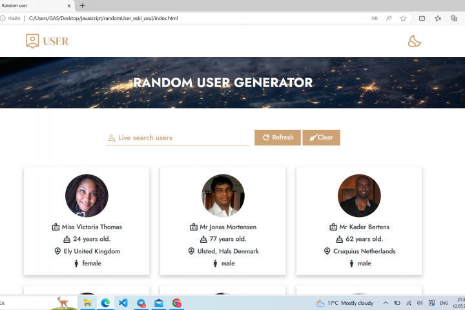Click Kader Bertens's profile photo

point(359,196)
